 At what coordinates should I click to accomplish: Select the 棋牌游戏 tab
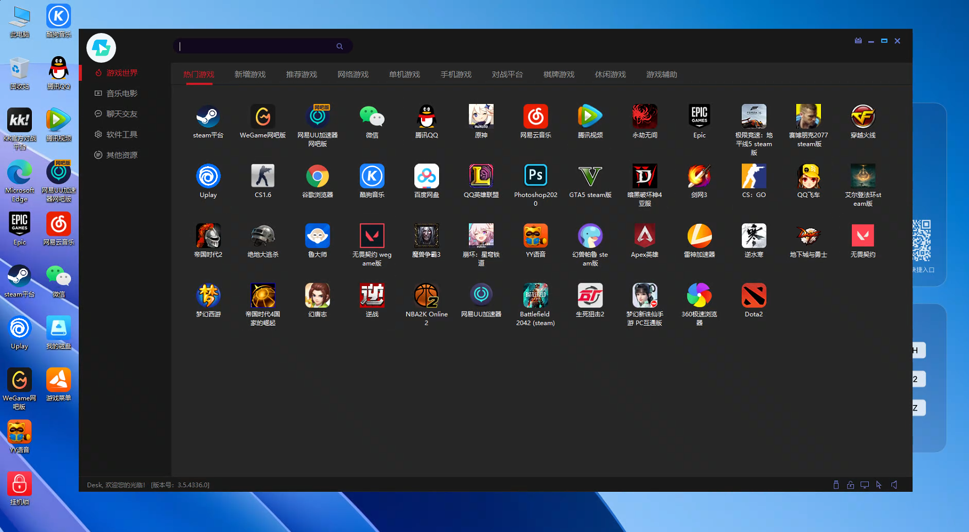[x=559, y=74]
